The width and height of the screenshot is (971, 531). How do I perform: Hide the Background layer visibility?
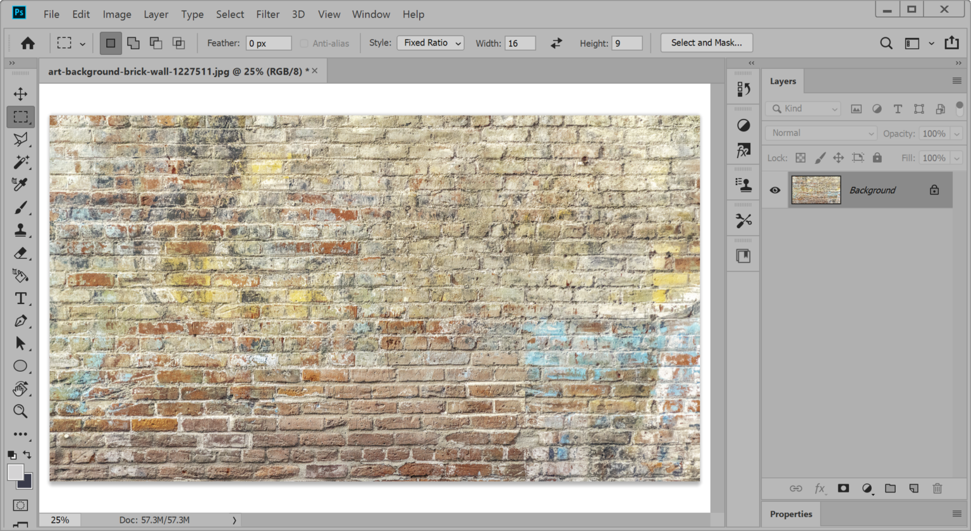point(774,190)
